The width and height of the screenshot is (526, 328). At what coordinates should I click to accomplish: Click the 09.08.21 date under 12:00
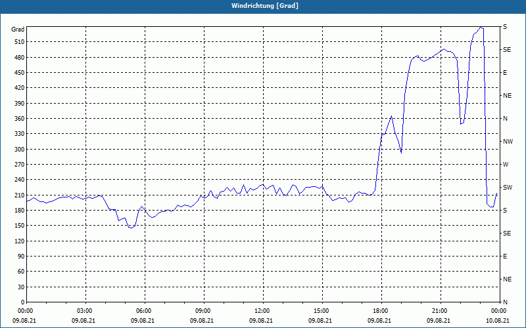[x=260, y=320]
